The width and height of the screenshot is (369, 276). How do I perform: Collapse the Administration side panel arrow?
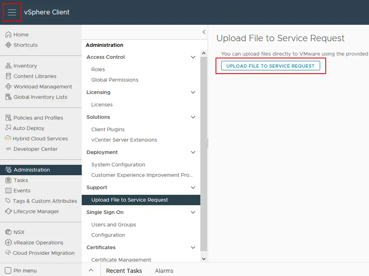pos(204,32)
